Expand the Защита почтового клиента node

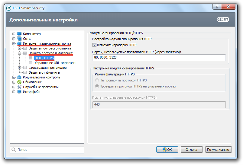(x=19, y=48)
